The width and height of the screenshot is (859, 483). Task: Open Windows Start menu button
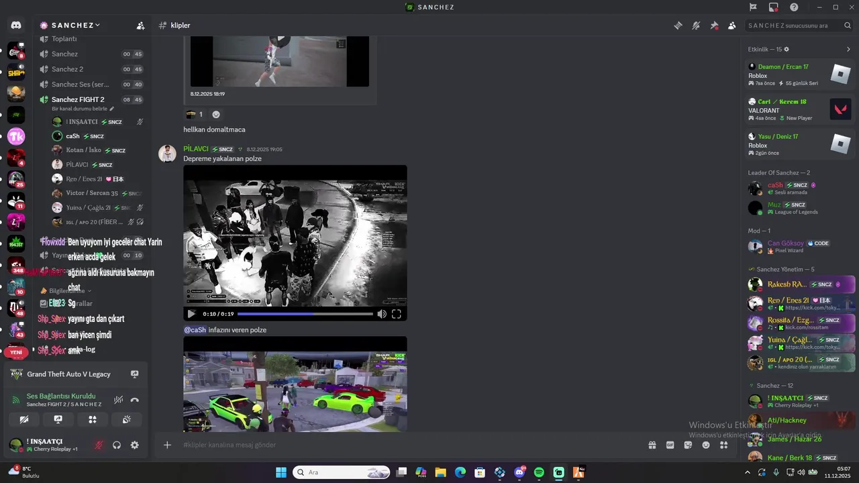tap(281, 472)
